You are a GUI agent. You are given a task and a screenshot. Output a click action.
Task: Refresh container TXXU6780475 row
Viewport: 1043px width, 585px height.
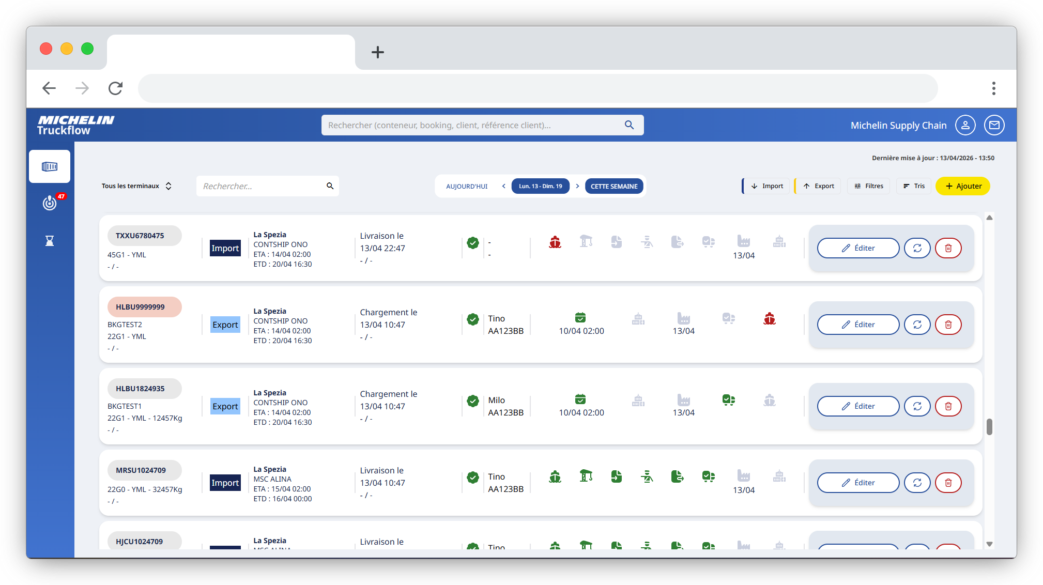coord(917,248)
